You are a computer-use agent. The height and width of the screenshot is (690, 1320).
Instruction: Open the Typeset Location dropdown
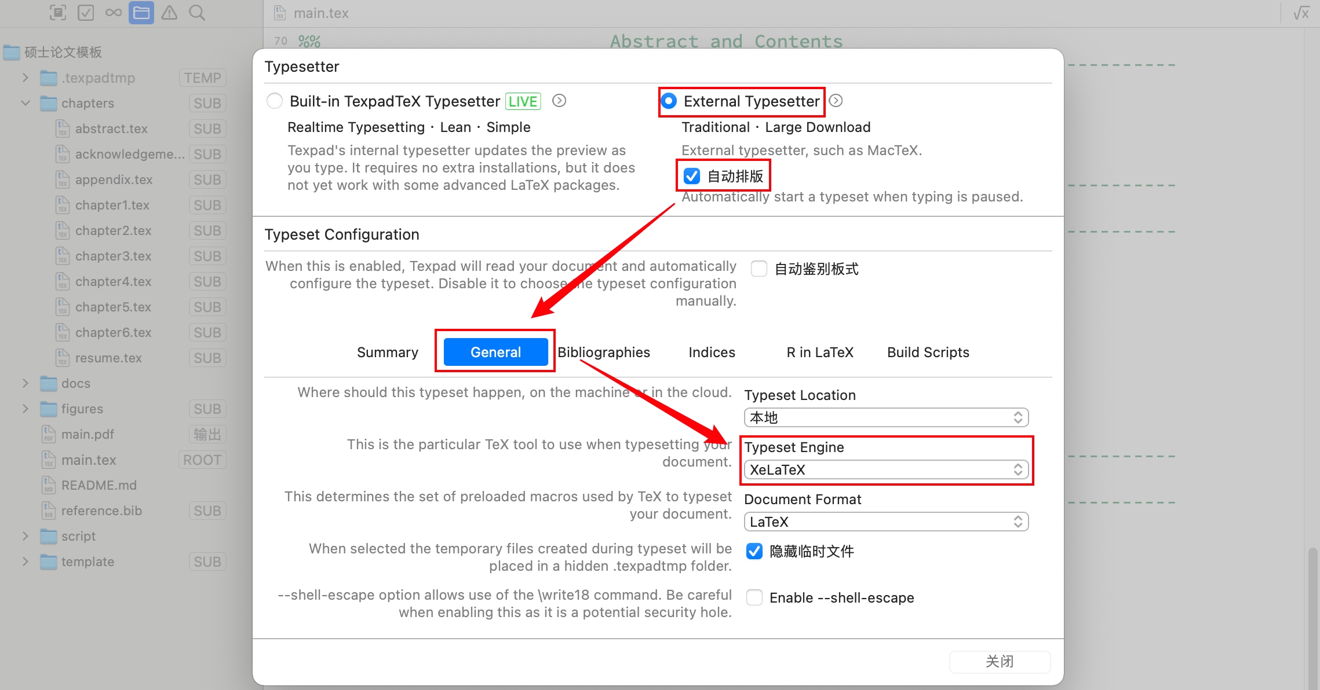point(886,417)
